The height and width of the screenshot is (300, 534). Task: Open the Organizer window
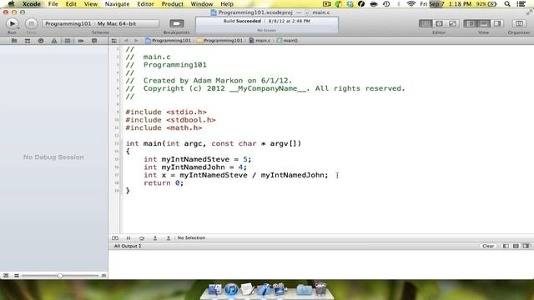[519, 23]
